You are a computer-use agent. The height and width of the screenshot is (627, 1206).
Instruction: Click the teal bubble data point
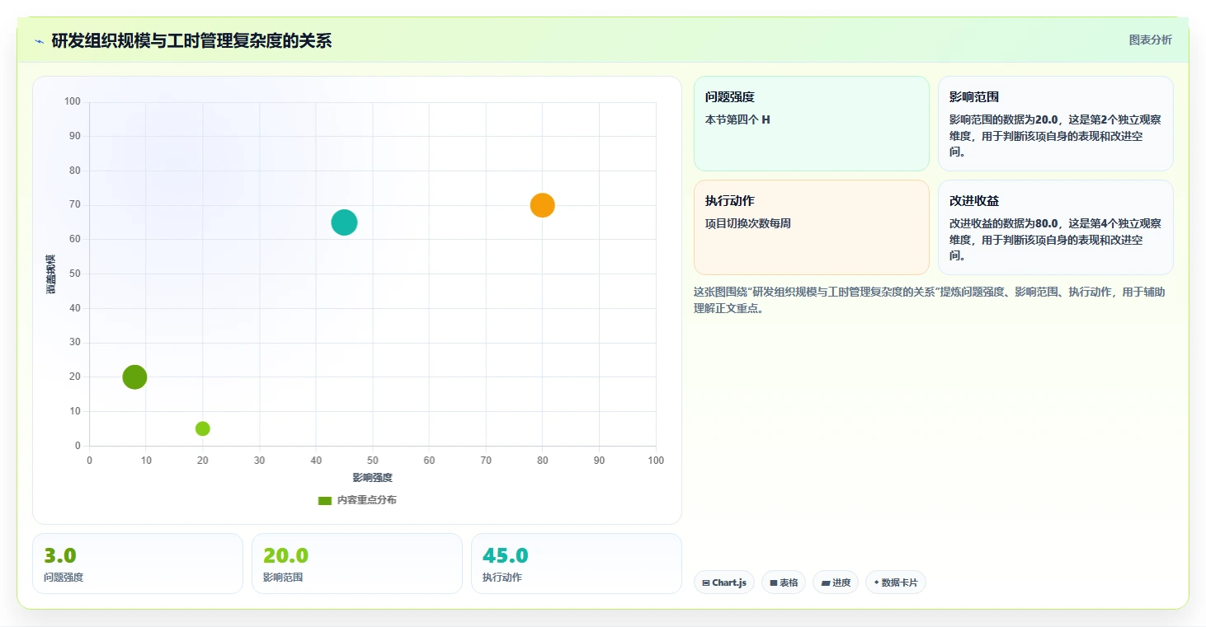point(344,222)
